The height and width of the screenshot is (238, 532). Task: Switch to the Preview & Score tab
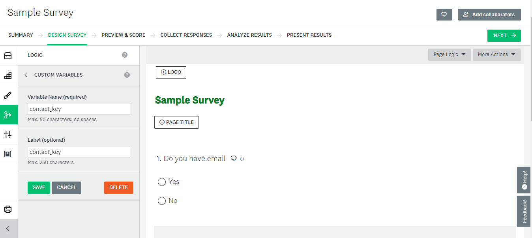pos(123,35)
